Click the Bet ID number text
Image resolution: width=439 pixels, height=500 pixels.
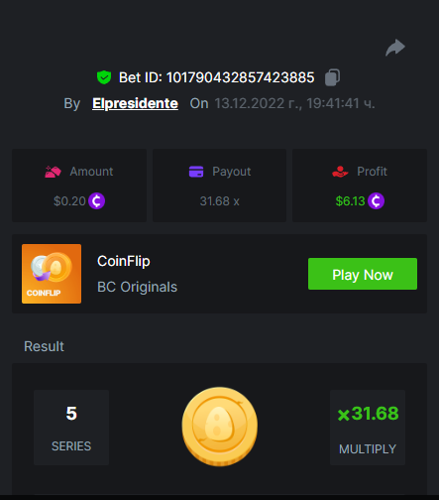(240, 77)
